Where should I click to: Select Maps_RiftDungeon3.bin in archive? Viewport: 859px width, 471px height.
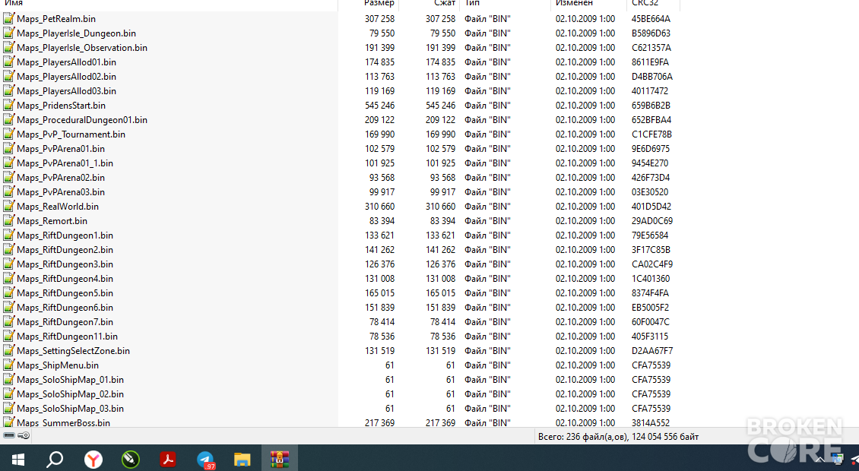coord(65,264)
